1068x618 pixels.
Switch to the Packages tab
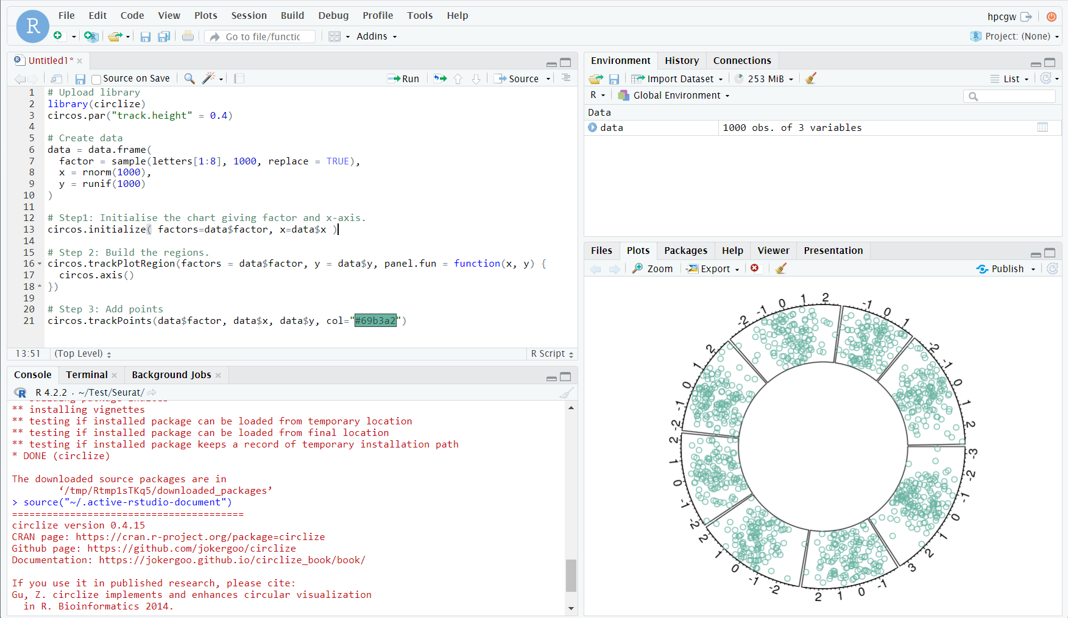(x=685, y=250)
